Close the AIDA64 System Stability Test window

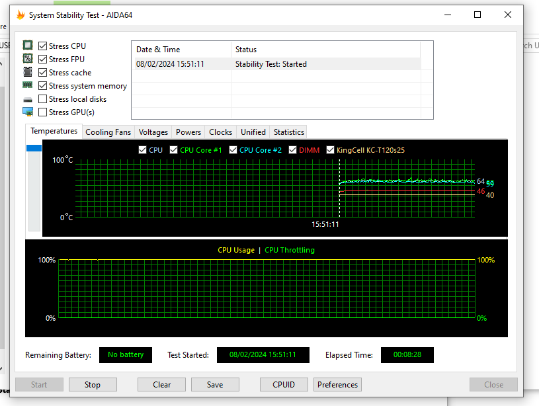(508, 15)
